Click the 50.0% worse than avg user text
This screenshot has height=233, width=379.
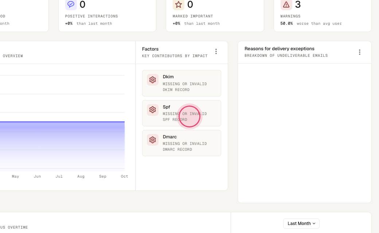(311, 23)
